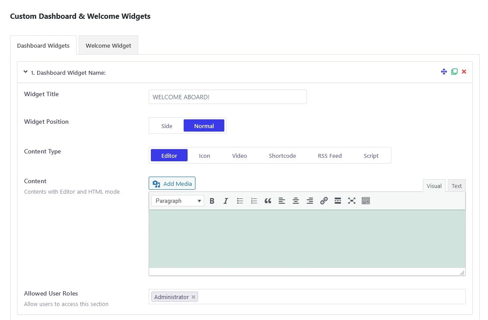Focus the Widget Title input field
The image size is (488, 320).
[227, 97]
